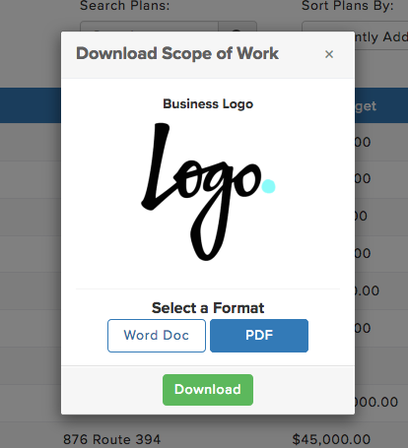
Task: Click the cyan dot in the logo
Action: point(268,186)
